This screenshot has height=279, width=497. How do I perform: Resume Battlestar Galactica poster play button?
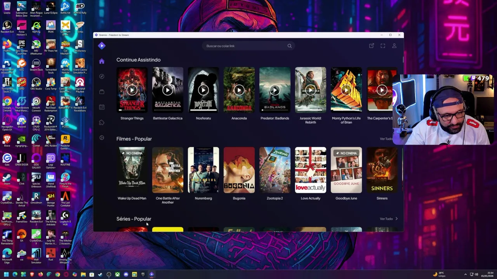pyautogui.click(x=168, y=90)
